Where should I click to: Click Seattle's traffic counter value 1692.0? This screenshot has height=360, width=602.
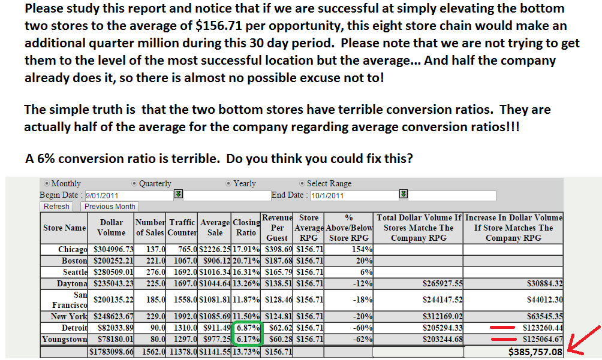(x=182, y=273)
